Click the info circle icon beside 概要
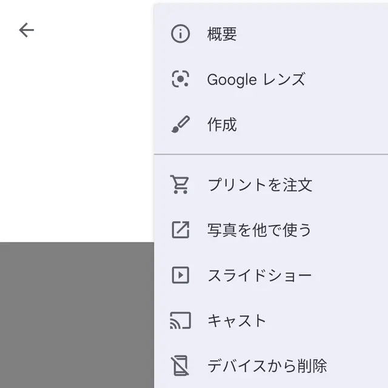The width and height of the screenshot is (388, 388). tap(181, 34)
